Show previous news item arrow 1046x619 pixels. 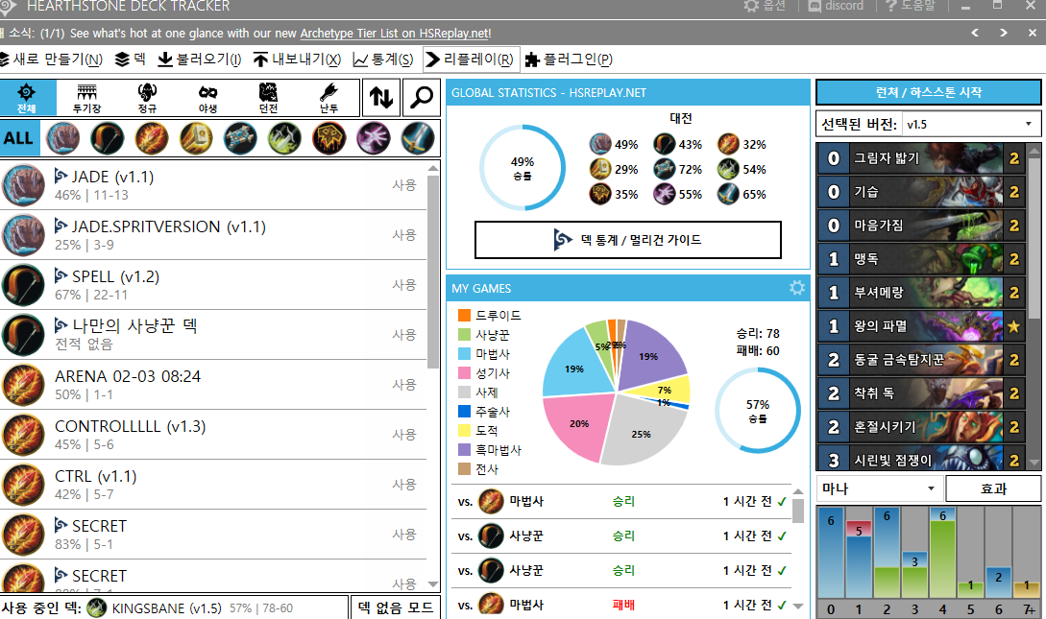[x=975, y=33]
